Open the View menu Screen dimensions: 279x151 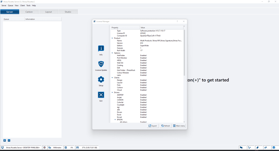17,5
